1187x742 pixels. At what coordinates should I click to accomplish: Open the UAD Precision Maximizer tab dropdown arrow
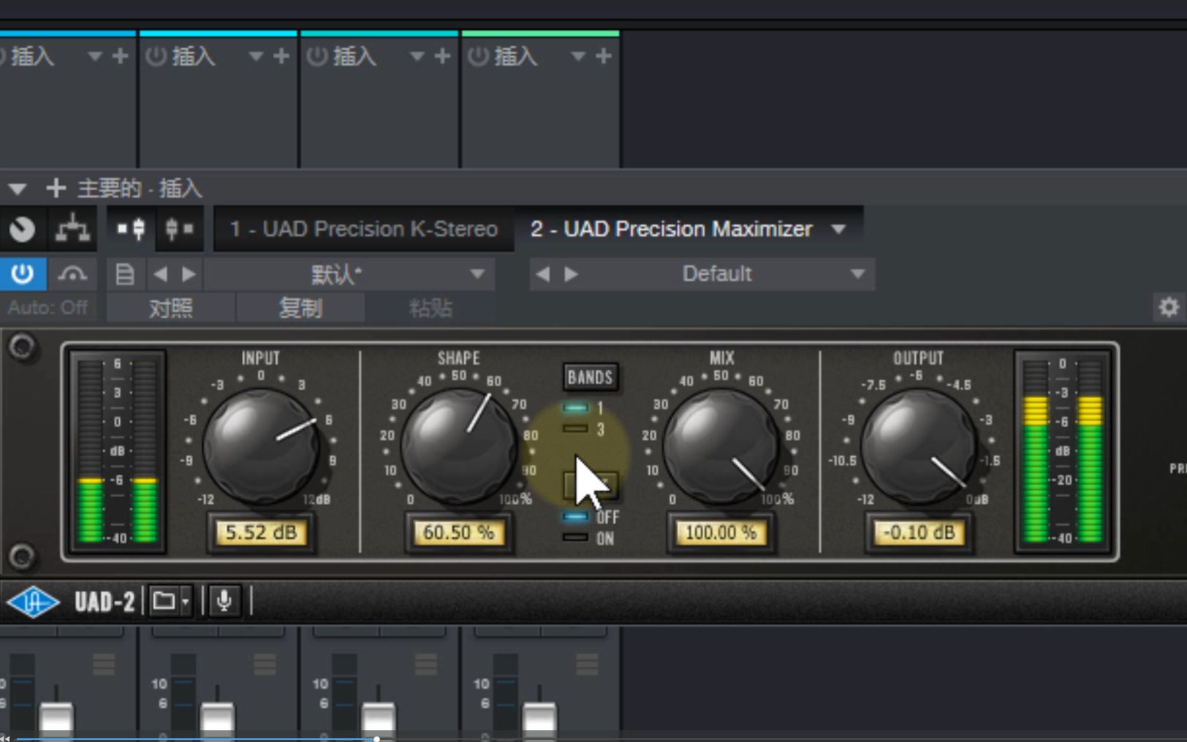coord(839,229)
